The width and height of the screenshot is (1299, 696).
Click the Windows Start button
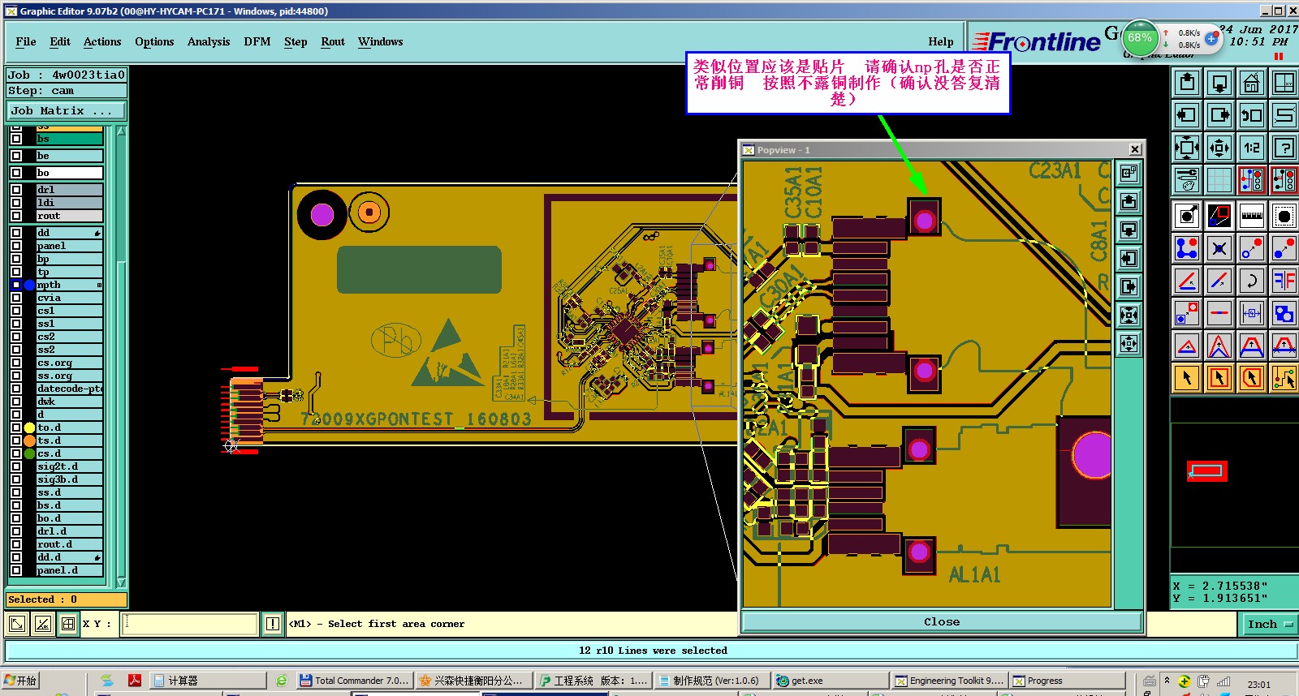click(21, 681)
